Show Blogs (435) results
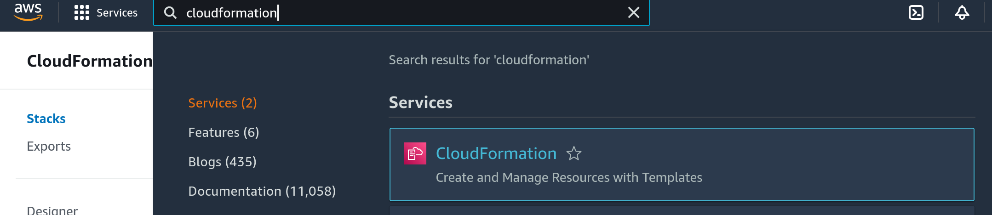This screenshot has height=215, width=992. [x=223, y=162]
